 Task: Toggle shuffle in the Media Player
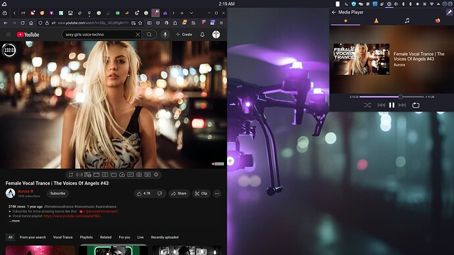[367, 105]
